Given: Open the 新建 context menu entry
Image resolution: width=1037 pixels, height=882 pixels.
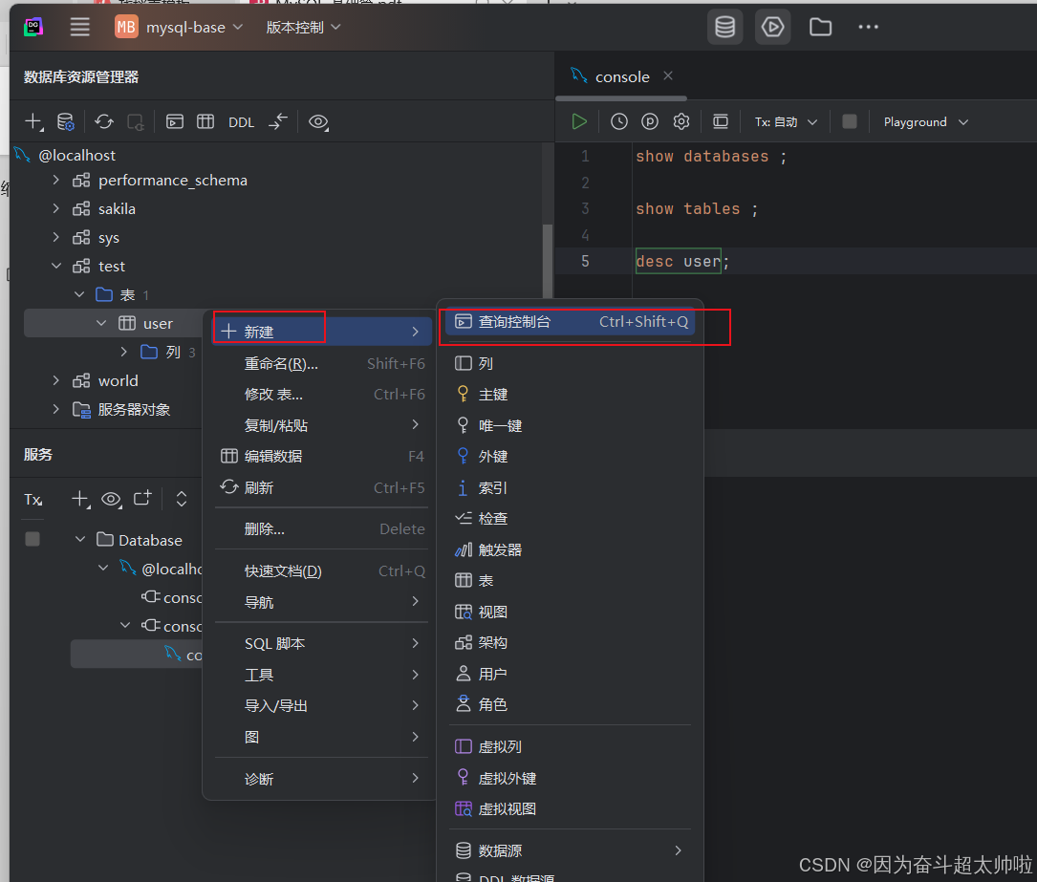Looking at the screenshot, I should [321, 332].
